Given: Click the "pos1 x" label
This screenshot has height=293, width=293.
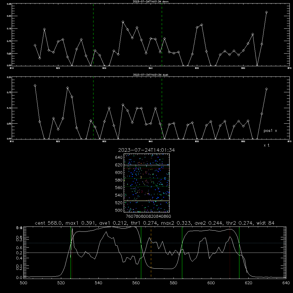Looking at the screenshot, I should click(270, 131).
